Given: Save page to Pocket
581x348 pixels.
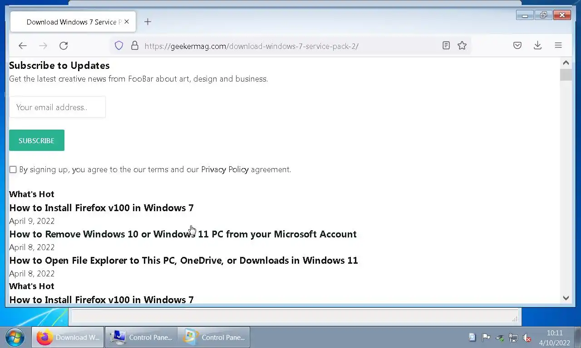Looking at the screenshot, I should (517, 45).
